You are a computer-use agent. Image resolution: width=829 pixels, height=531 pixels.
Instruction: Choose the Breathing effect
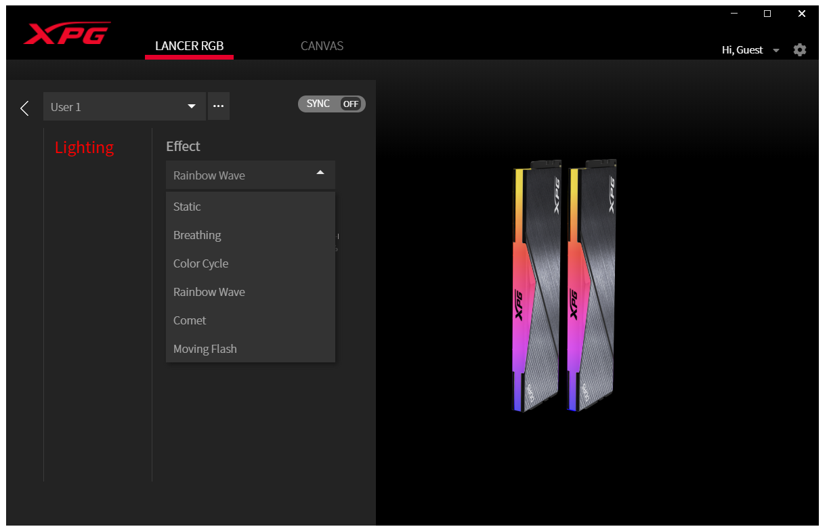[x=251, y=235]
